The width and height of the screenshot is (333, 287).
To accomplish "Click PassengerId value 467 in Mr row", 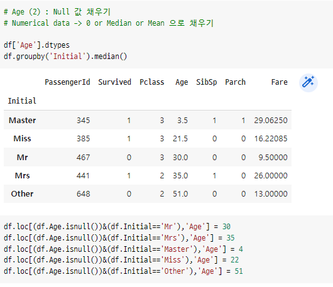I will (83, 157).
